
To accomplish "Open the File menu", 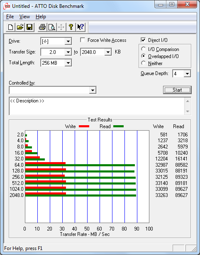I will (10, 17).
